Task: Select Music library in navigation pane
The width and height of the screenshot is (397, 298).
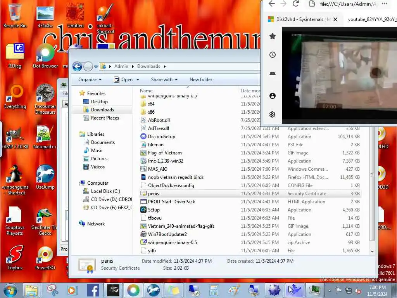Action: 97,151
